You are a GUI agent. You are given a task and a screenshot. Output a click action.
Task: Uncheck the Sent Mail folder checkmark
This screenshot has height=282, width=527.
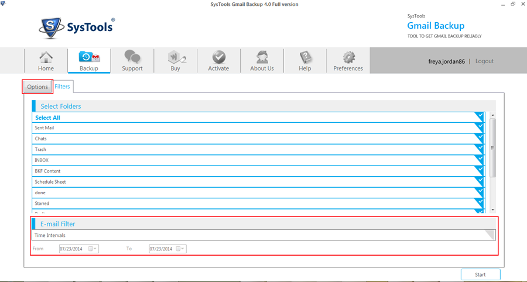[480, 128]
